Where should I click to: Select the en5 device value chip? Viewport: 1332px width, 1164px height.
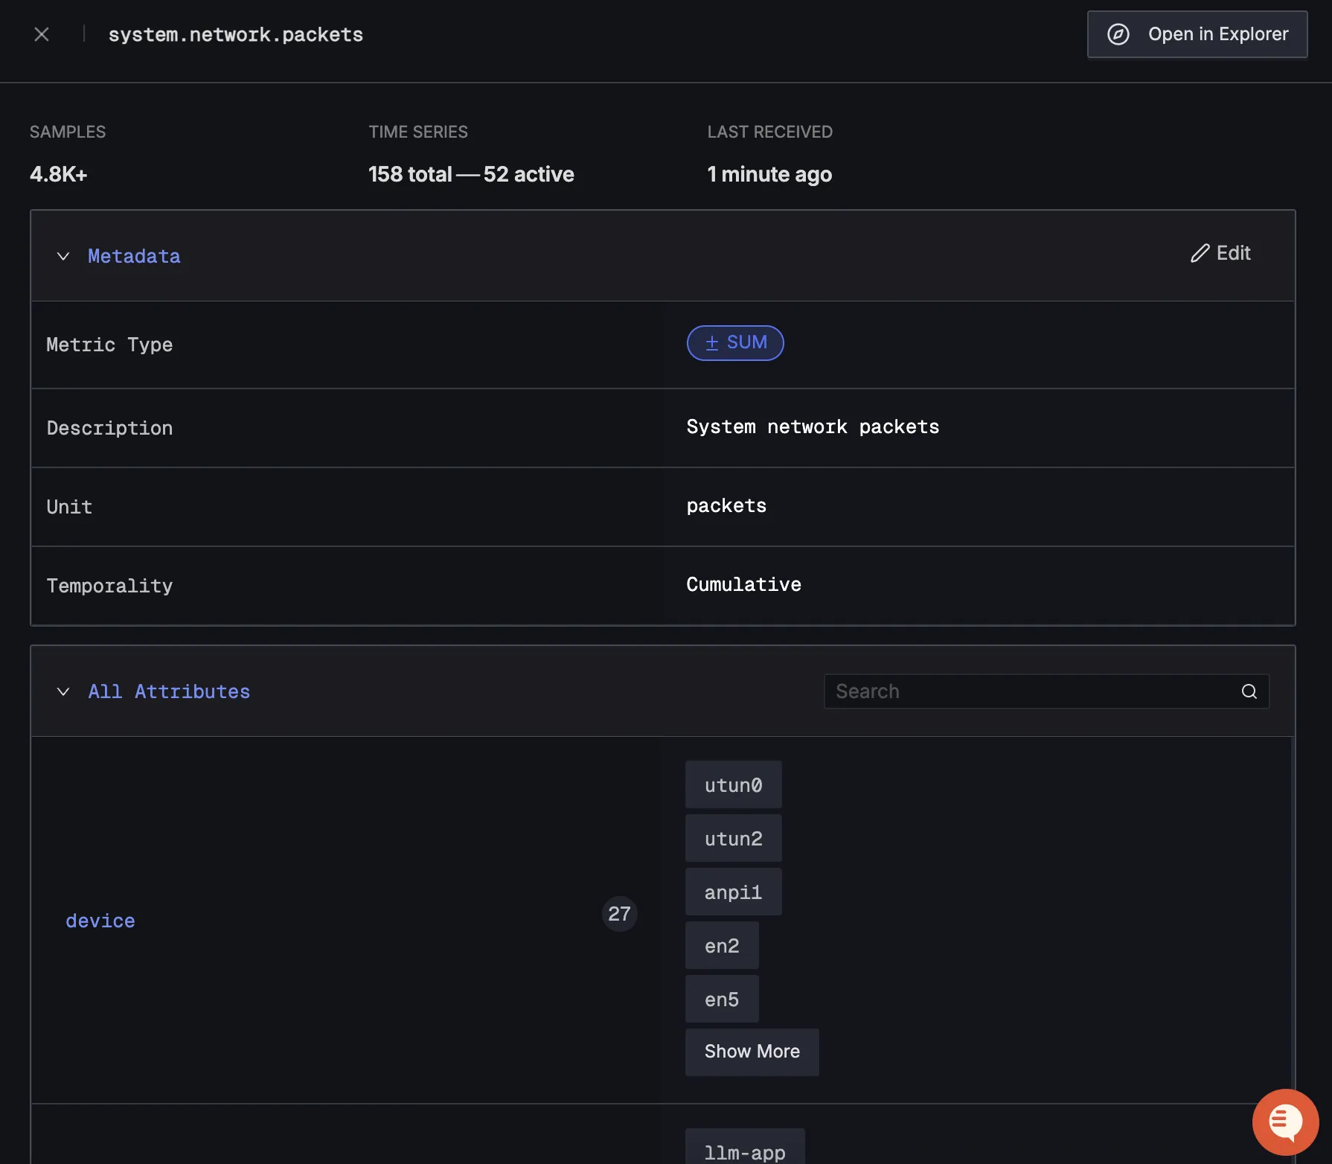721,998
